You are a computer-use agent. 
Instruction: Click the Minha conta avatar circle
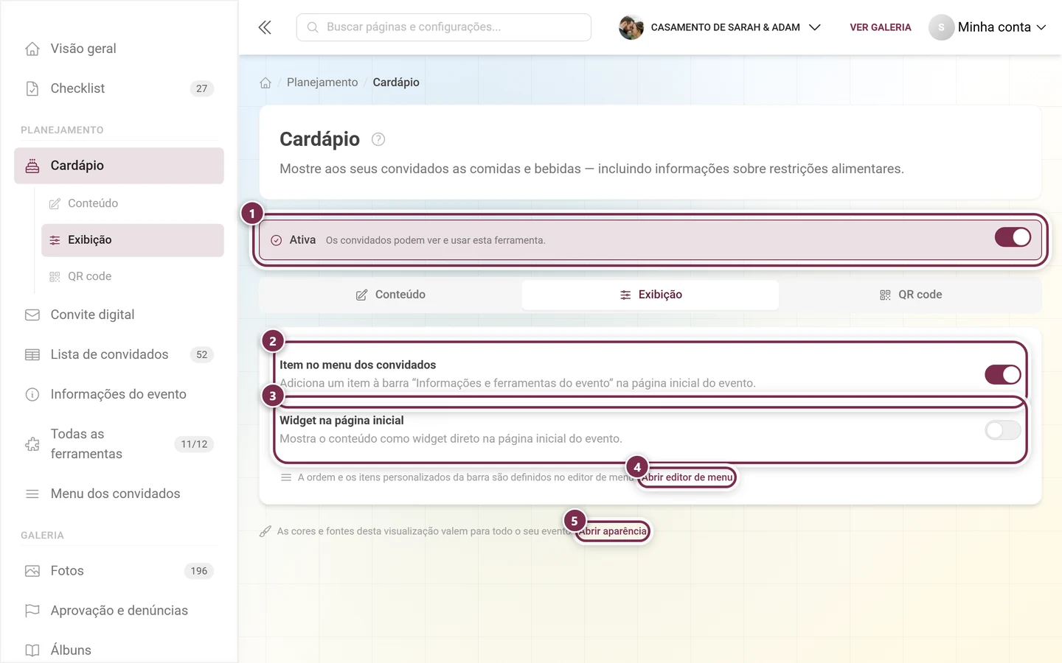[x=941, y=27]
